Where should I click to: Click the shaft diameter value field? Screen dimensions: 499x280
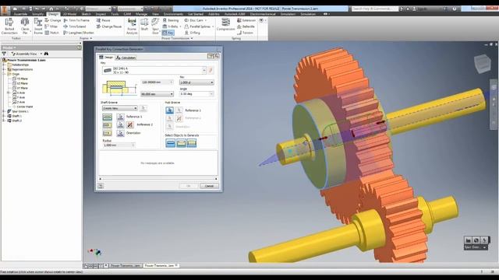(157, 82)
